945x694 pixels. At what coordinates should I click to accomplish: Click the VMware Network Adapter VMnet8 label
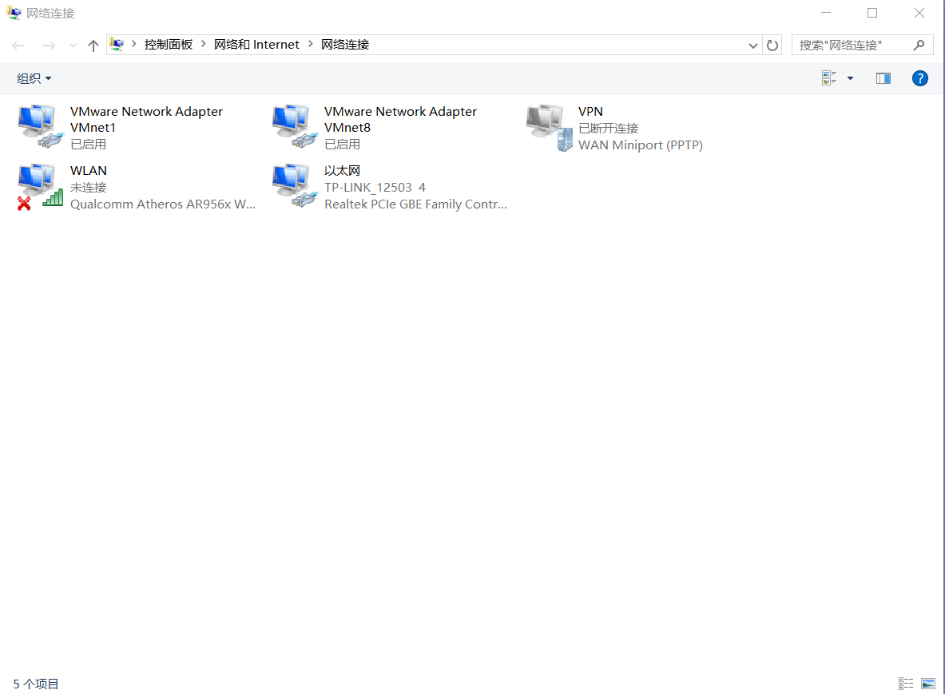pyautogui.click(x=400, y=119)
